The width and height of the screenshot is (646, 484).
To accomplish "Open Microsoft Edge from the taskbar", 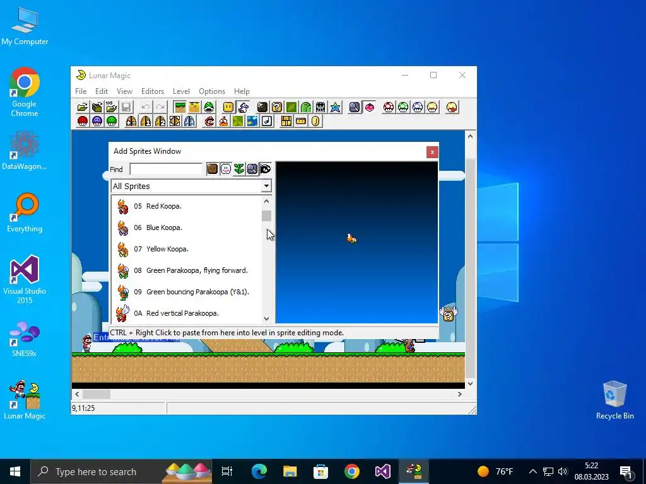I will pos(259,471).
